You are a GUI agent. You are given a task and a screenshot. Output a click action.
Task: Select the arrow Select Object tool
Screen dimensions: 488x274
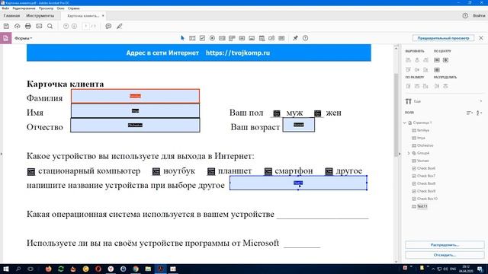pos(182,38)
